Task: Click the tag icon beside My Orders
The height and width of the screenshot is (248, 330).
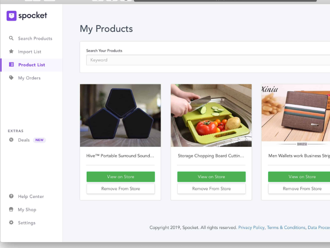Action: (x=11, y=78)
